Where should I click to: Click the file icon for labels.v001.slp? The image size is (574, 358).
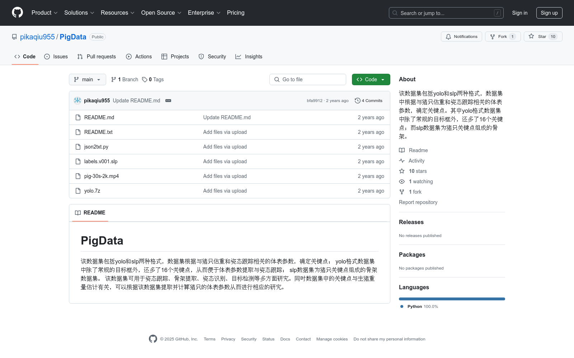click(x=78, y=161)
